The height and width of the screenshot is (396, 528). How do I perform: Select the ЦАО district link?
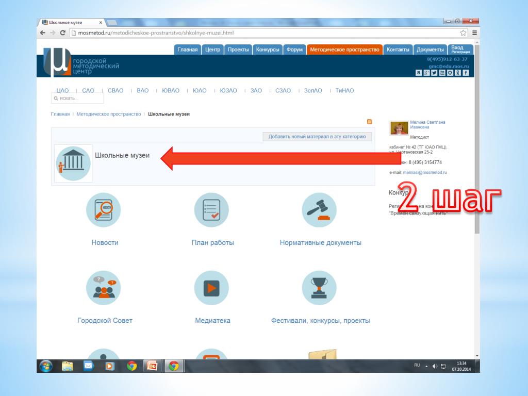62,90
